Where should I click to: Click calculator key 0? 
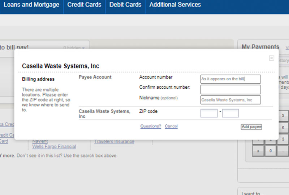tap(270, 151)
